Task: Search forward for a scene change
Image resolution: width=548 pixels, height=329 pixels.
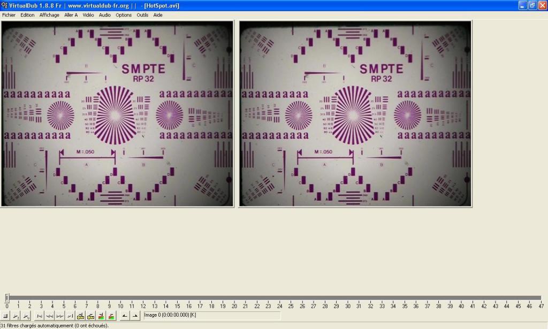Action: tap(111, 316)
